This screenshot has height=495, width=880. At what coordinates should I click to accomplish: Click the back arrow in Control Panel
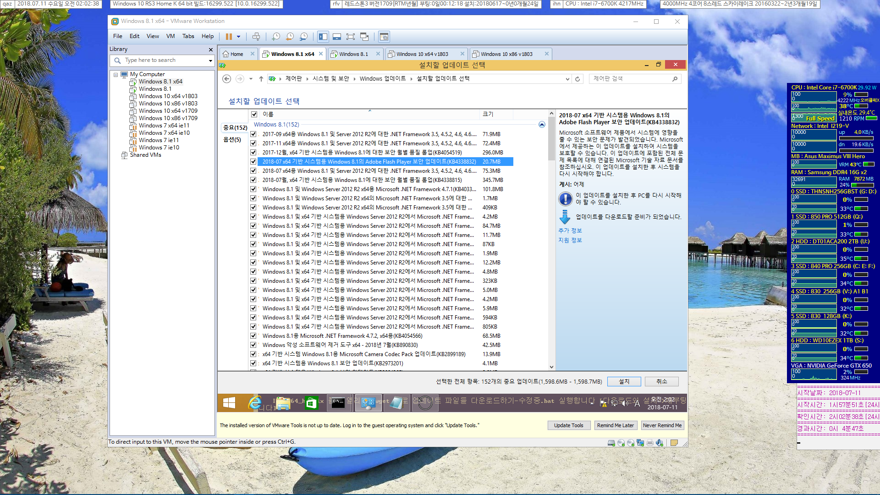(226, 79)
